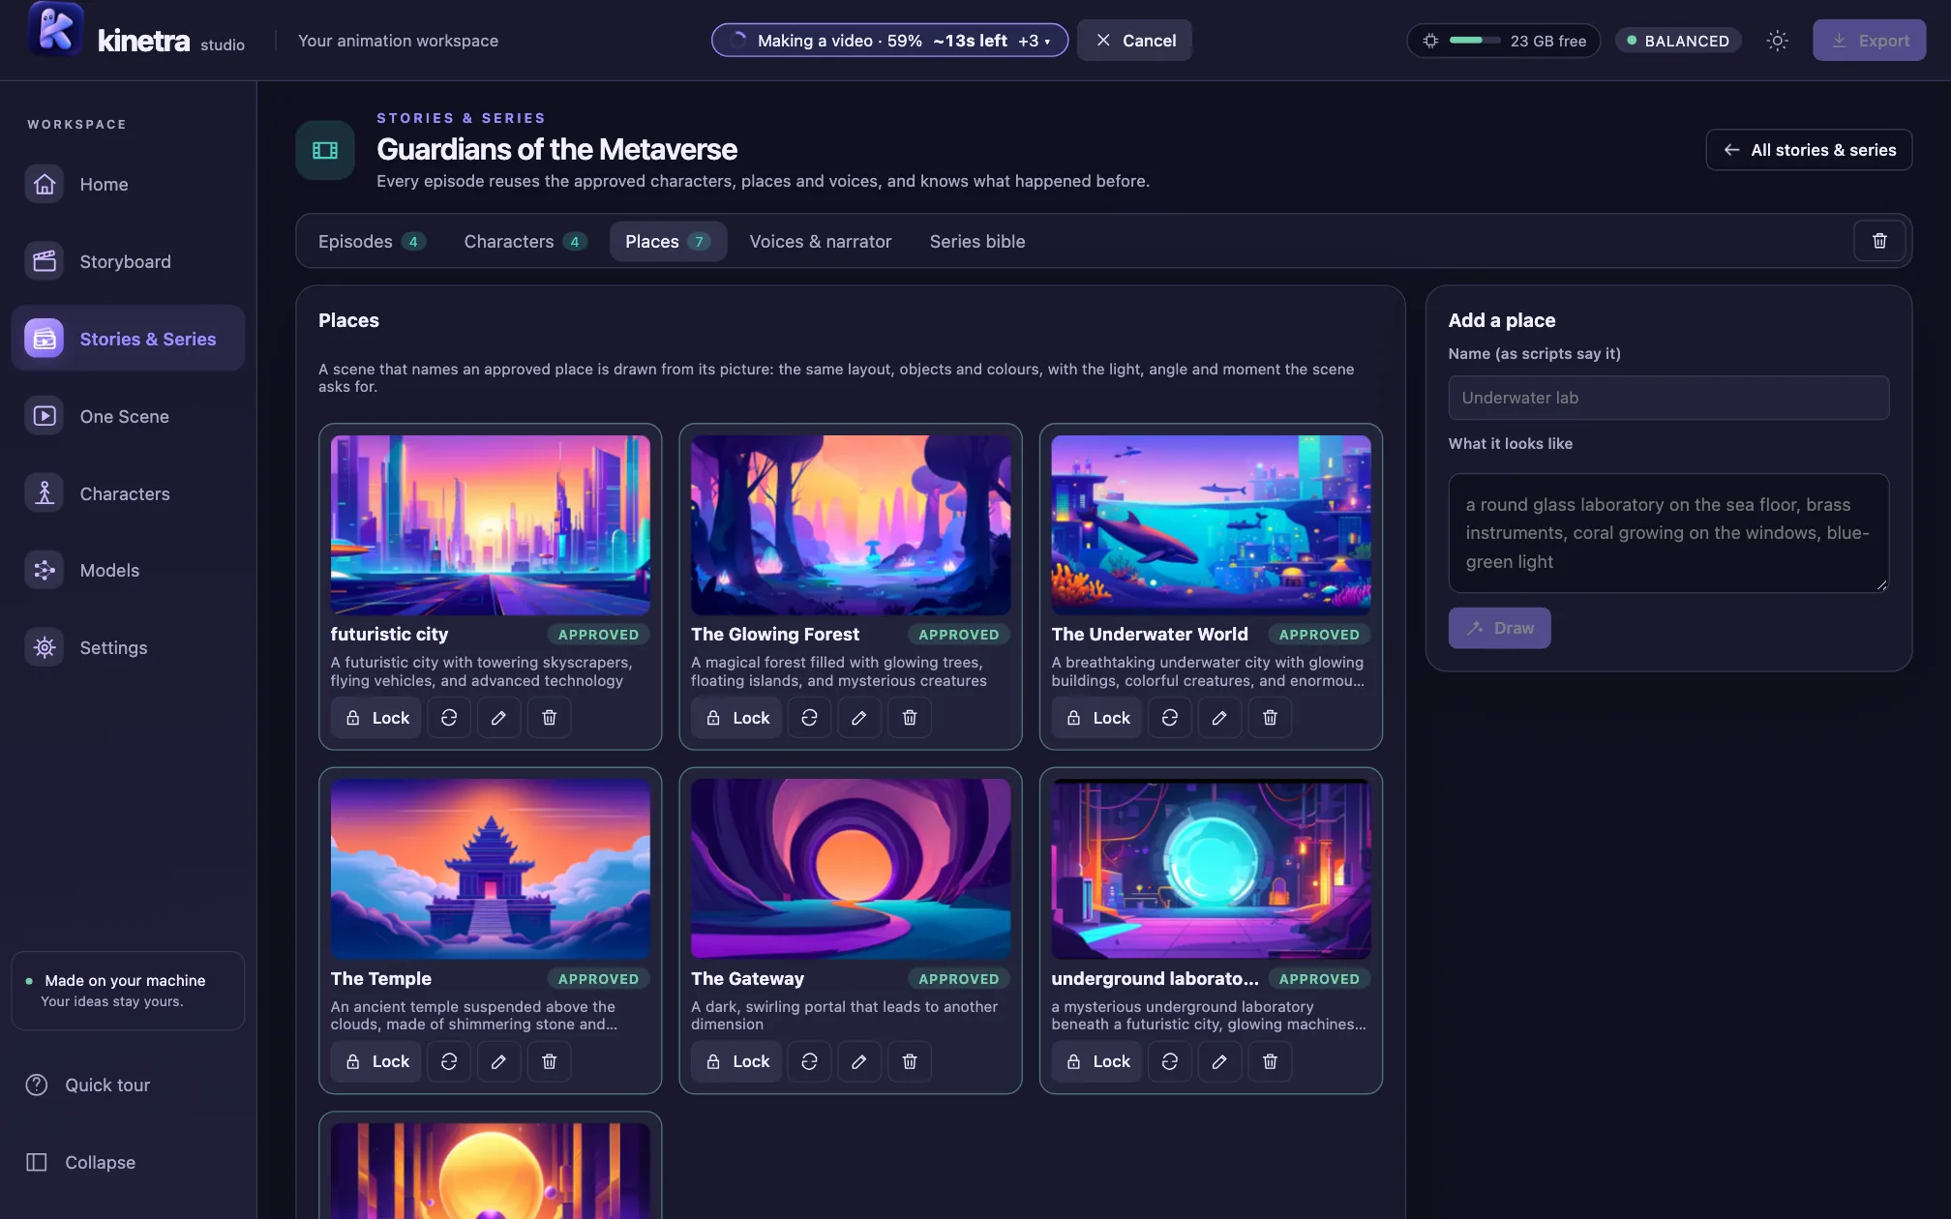The width and height of the screenshot is (1951, 1219).
Task: Open Storyboard in the sidebar
Action: pos(128,261)
